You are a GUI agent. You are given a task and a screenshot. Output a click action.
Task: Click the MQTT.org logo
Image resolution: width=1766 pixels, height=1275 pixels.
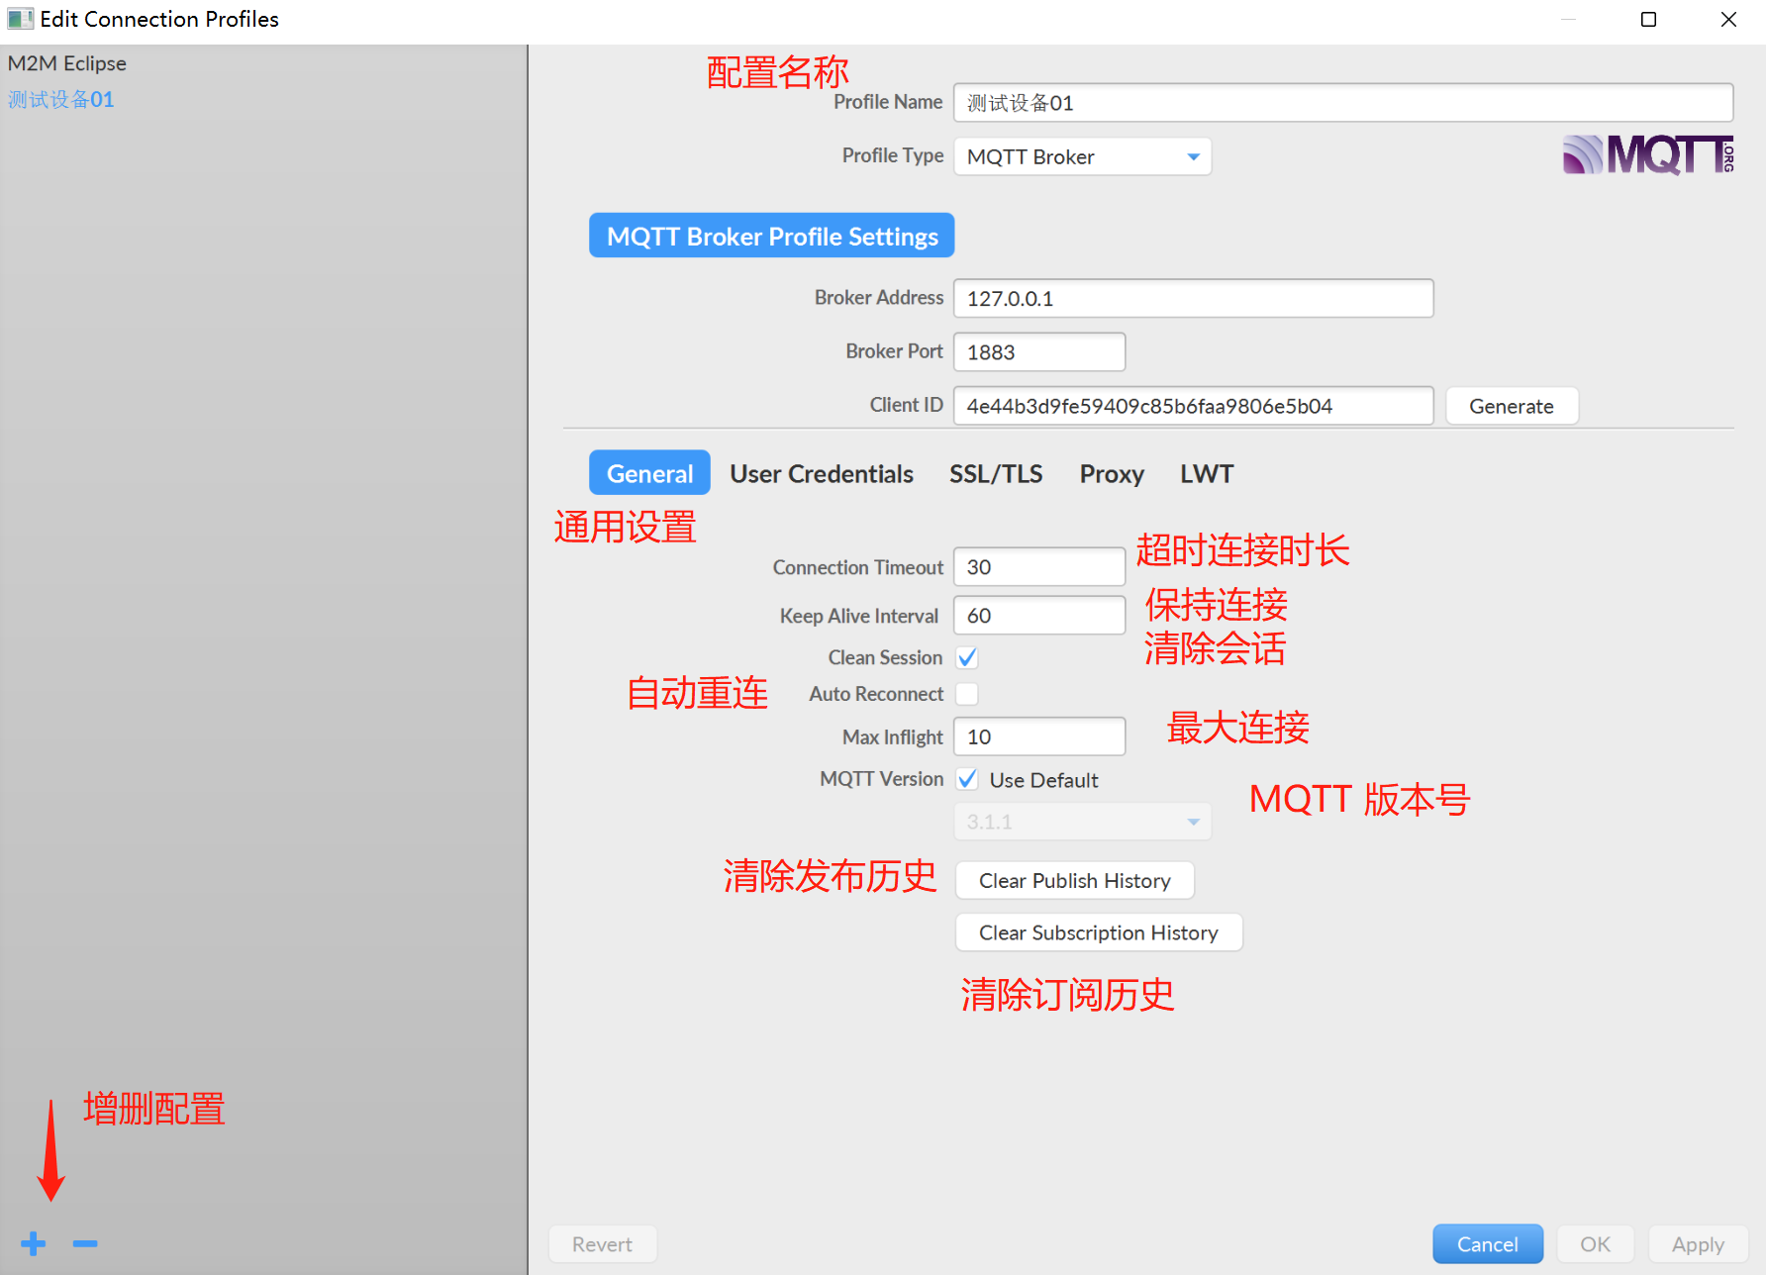point(1648,155)
